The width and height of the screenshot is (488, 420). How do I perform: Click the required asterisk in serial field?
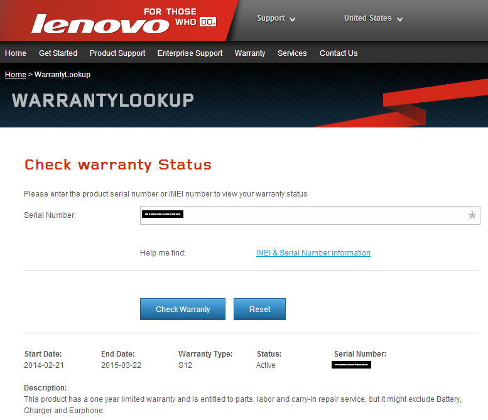(472, 215)
